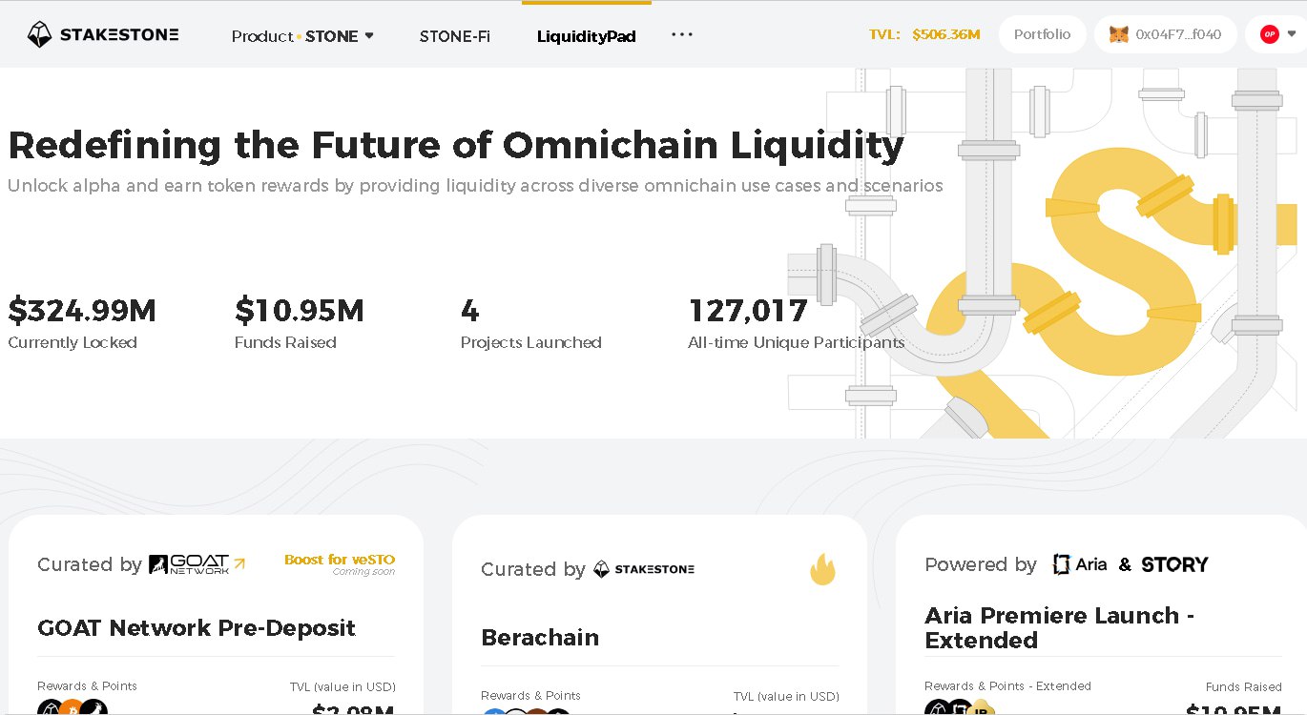
Task: Click the yellow arrow beside GOAT Network
Action: (239, 563)
